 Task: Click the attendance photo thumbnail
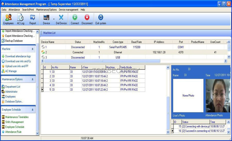pos(218,95)
